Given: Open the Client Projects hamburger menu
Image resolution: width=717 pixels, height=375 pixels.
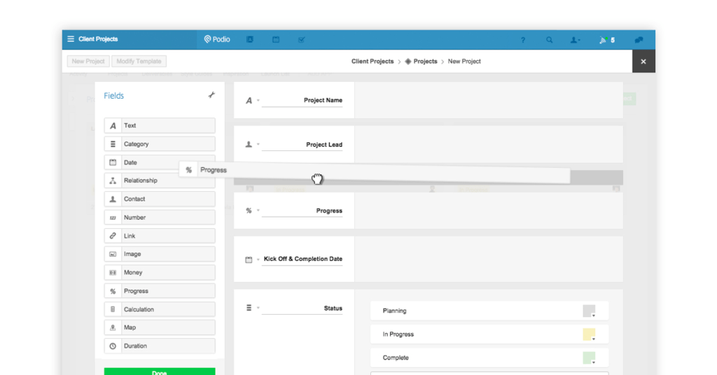Looking at the screenshot, I should click(71, 39).
